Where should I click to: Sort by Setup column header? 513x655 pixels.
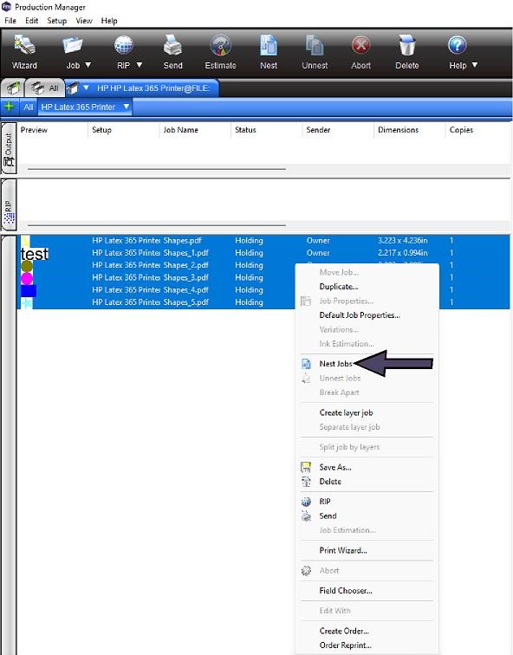(101, 130)
